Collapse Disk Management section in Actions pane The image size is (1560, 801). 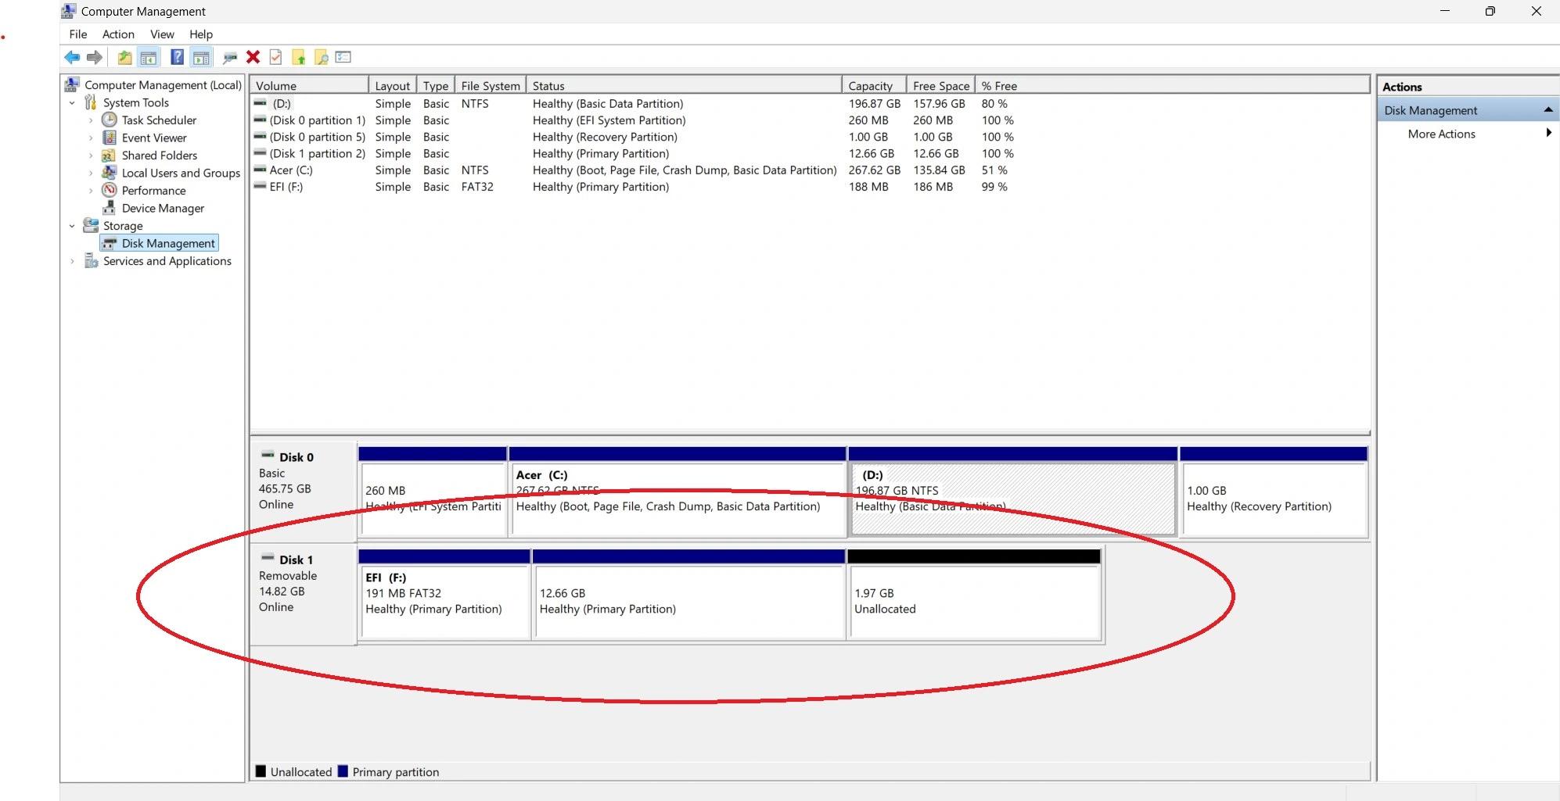1547,110
